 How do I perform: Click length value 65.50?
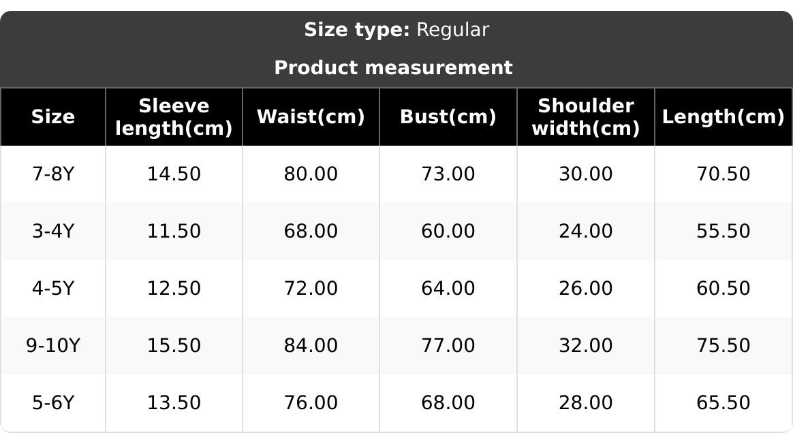pos(724,403)
